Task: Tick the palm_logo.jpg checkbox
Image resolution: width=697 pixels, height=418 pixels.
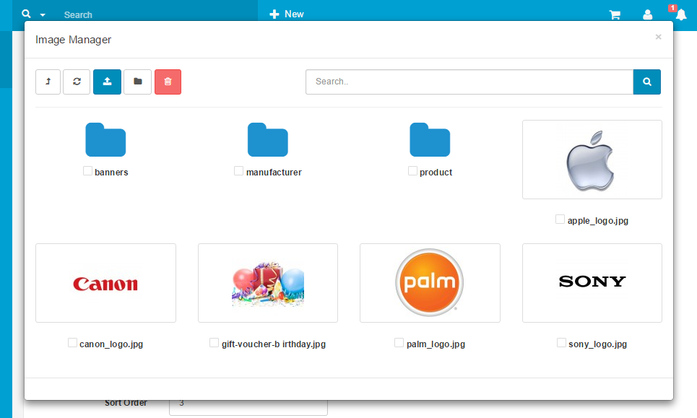Action: point(399,343)
